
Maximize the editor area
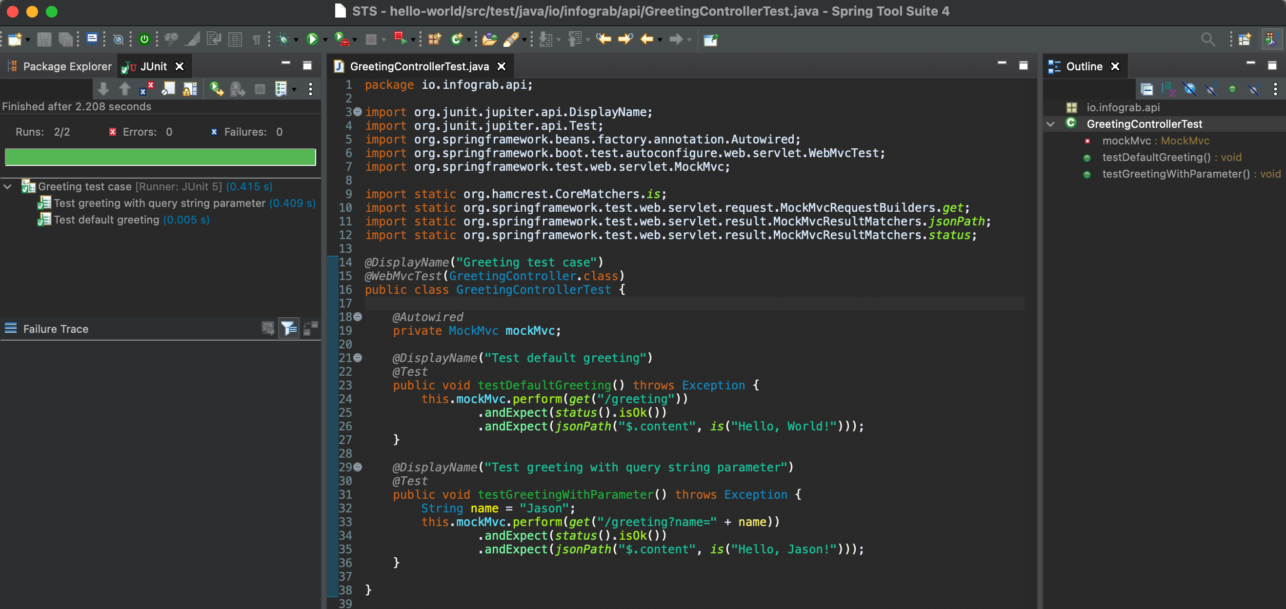click(1023, 65)
